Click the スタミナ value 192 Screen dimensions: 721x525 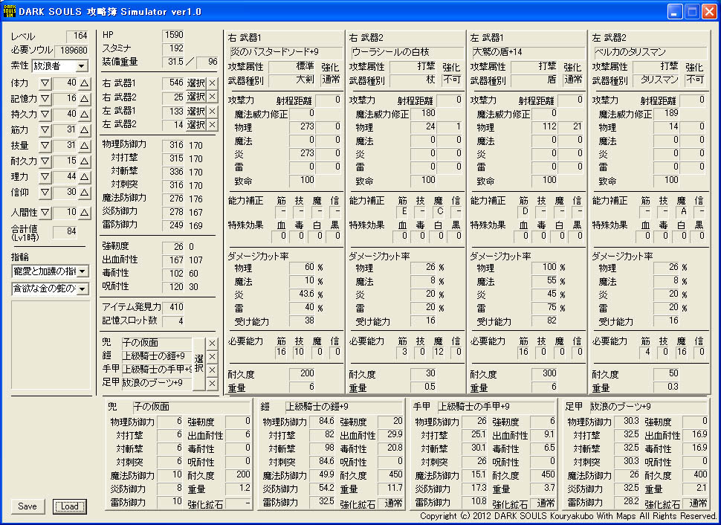[173, 48]
